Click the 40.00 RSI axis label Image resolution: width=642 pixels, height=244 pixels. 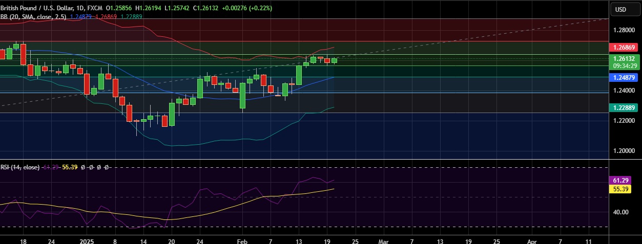tap(620, 212)
